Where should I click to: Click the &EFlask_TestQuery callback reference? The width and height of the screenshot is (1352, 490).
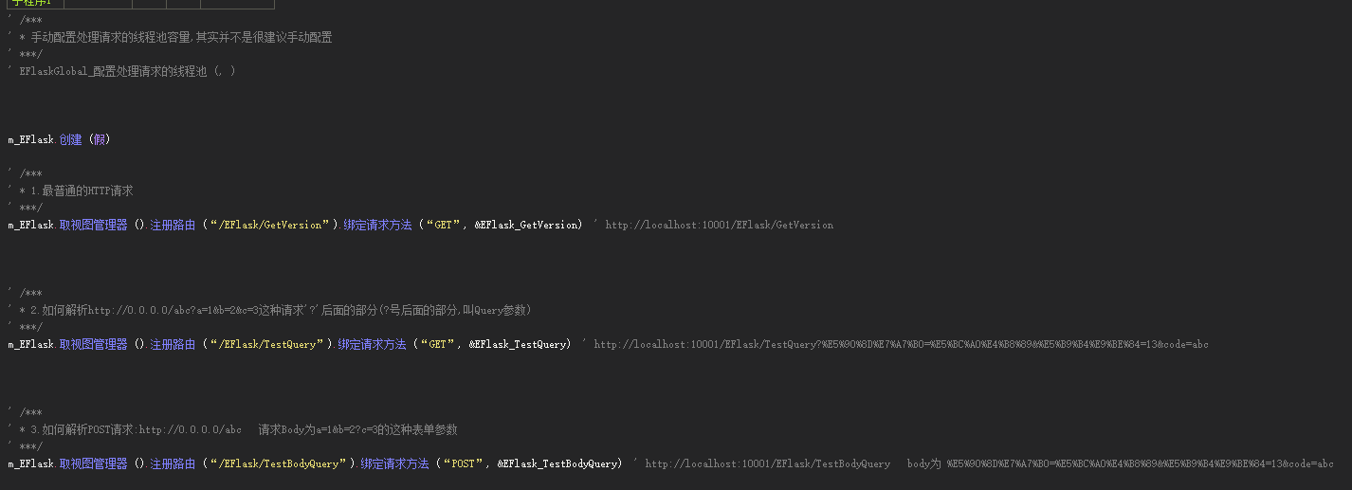517,344
